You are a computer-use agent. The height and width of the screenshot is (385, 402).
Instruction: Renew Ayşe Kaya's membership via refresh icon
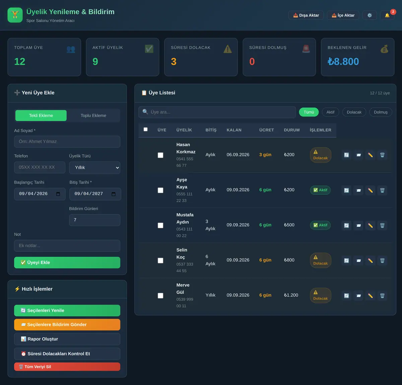(x=346, y=190)
